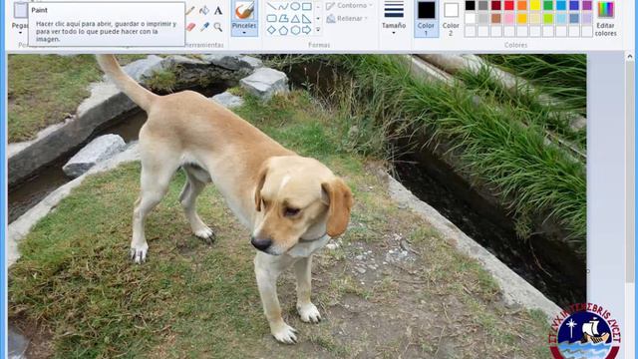Viewport: 638px width, 359px height.
Task: Choose the Hexagon shape
Action: pos(295,30)
